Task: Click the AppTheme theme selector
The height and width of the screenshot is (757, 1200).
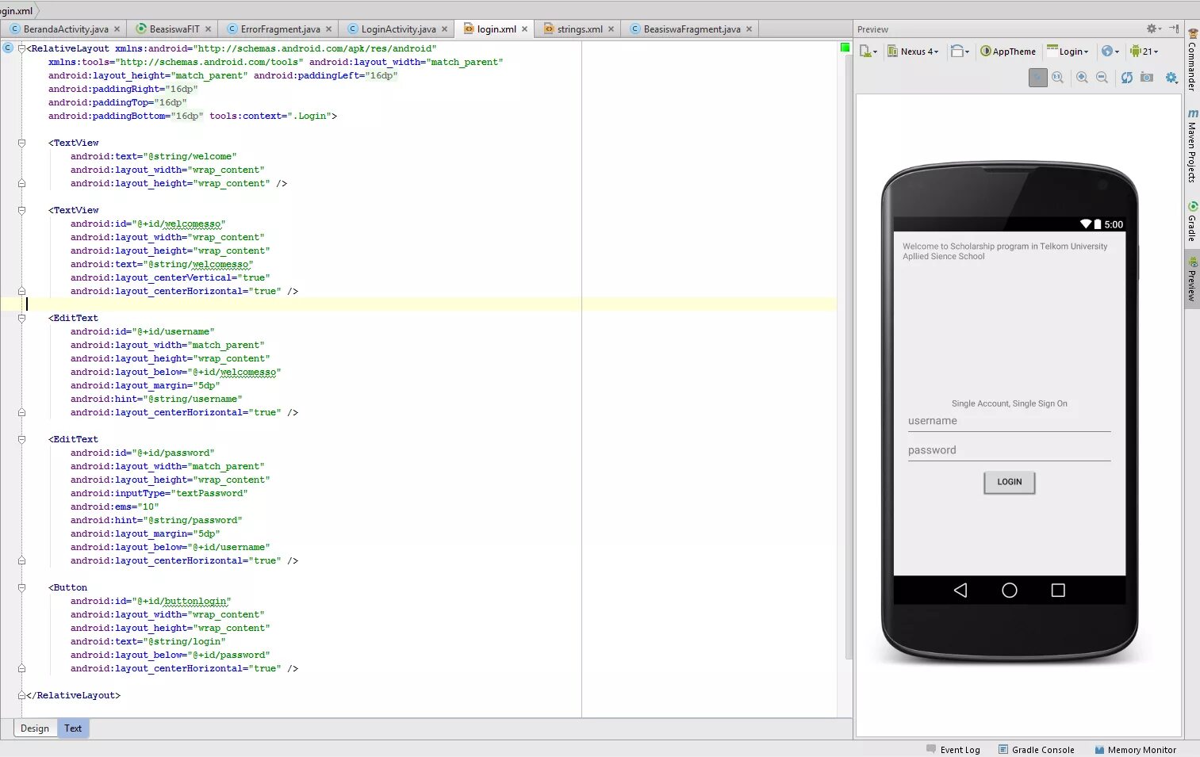Action: 1008,52
